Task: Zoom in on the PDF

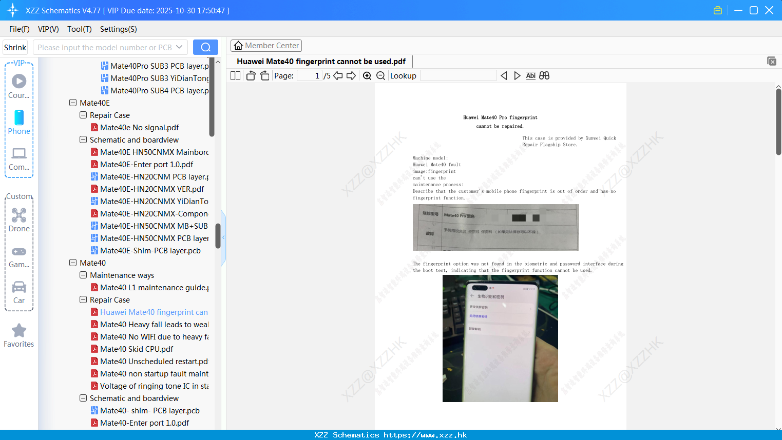Action: 367,75
